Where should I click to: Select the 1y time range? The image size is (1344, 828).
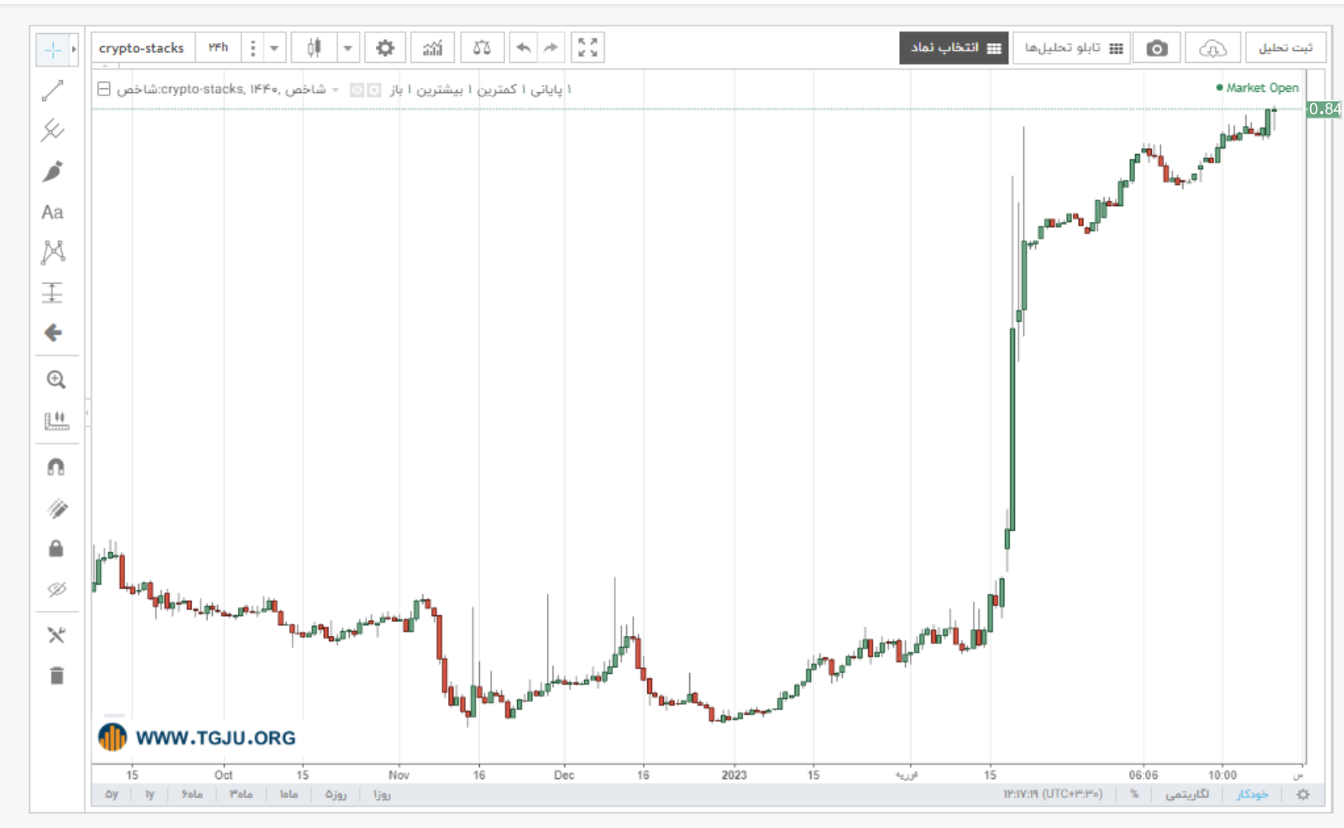pos(150,794)
